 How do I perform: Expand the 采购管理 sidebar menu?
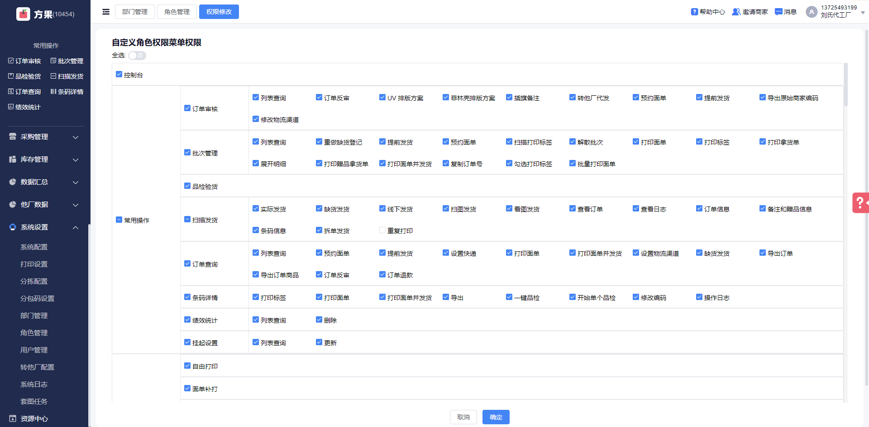click(44, 137)
